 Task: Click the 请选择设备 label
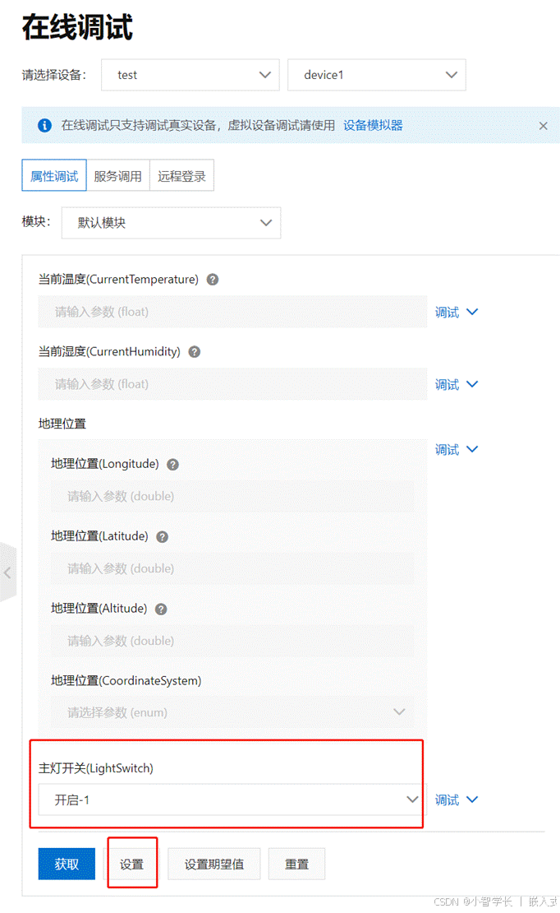pyautogui.click(x=54, y=75)
